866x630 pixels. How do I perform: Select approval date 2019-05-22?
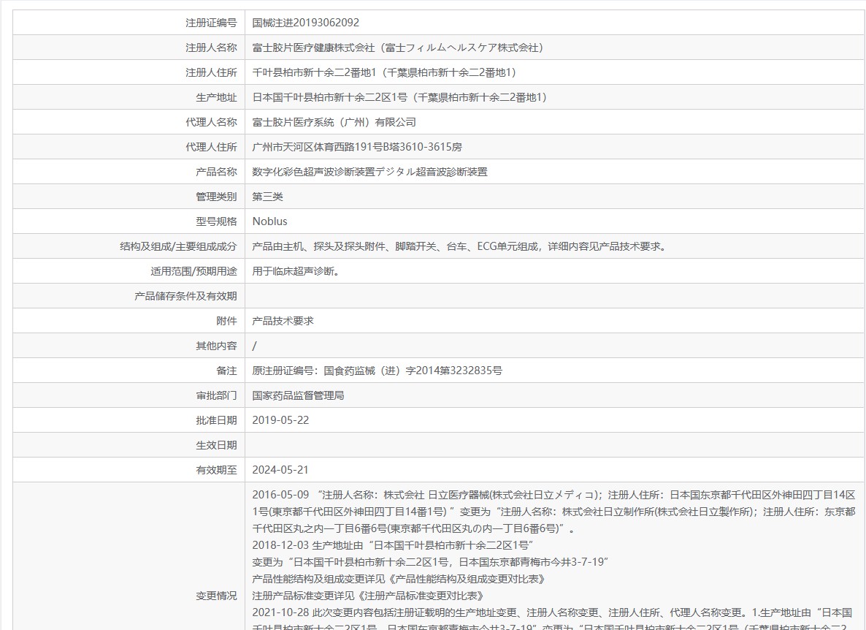pyautogui.click(x=280, y=420)
